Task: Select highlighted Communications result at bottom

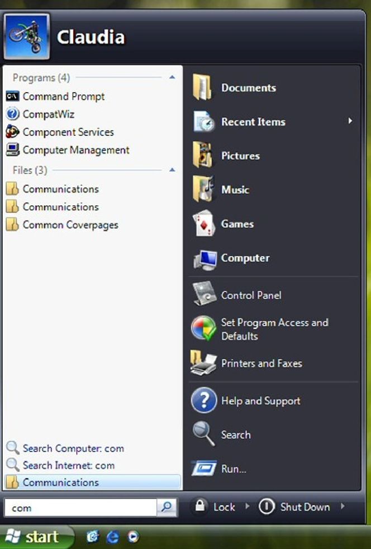Action: coord(92,482)
